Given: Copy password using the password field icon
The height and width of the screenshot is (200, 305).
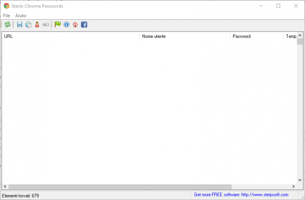Looking at the screenshot, I should click(x=46, y=24).
